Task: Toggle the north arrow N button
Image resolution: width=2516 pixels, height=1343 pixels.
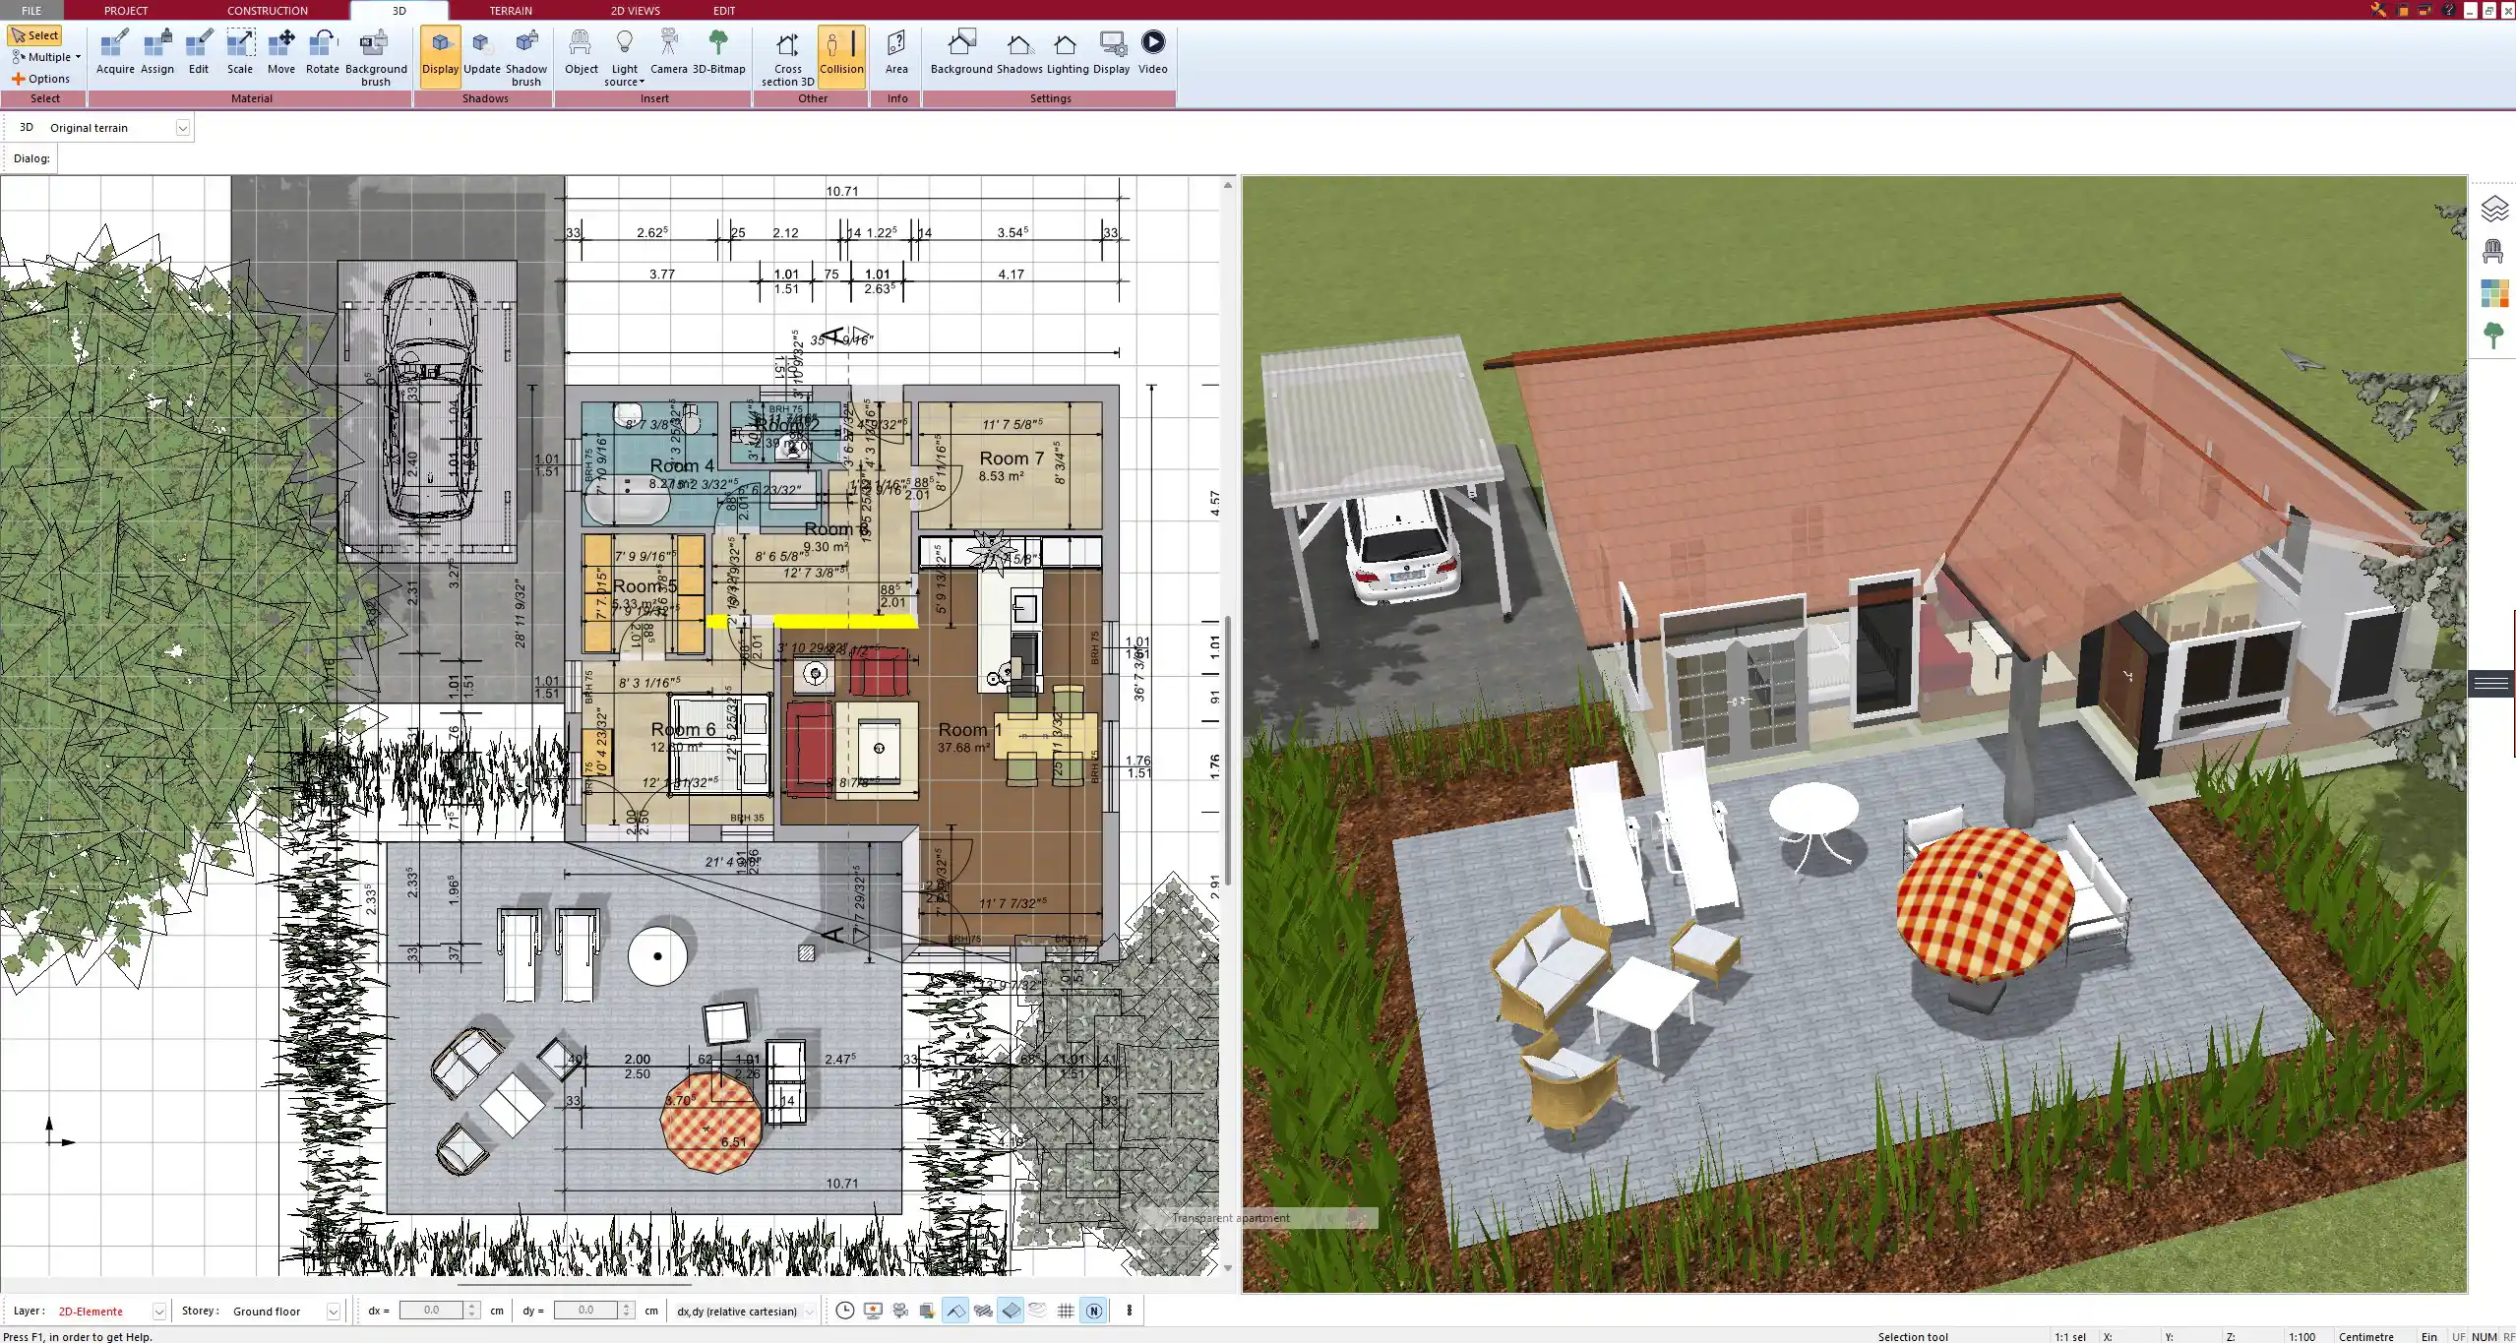Action: 1093,1311
